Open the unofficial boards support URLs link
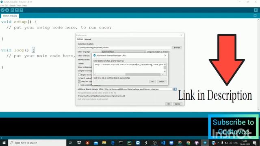 112,78
